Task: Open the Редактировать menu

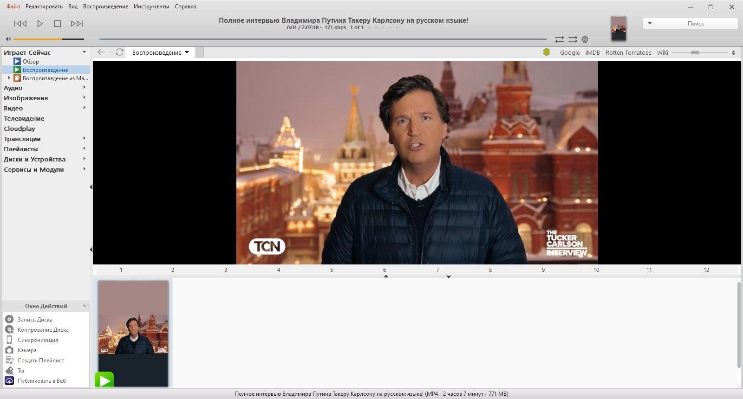Action: [44, 6]
